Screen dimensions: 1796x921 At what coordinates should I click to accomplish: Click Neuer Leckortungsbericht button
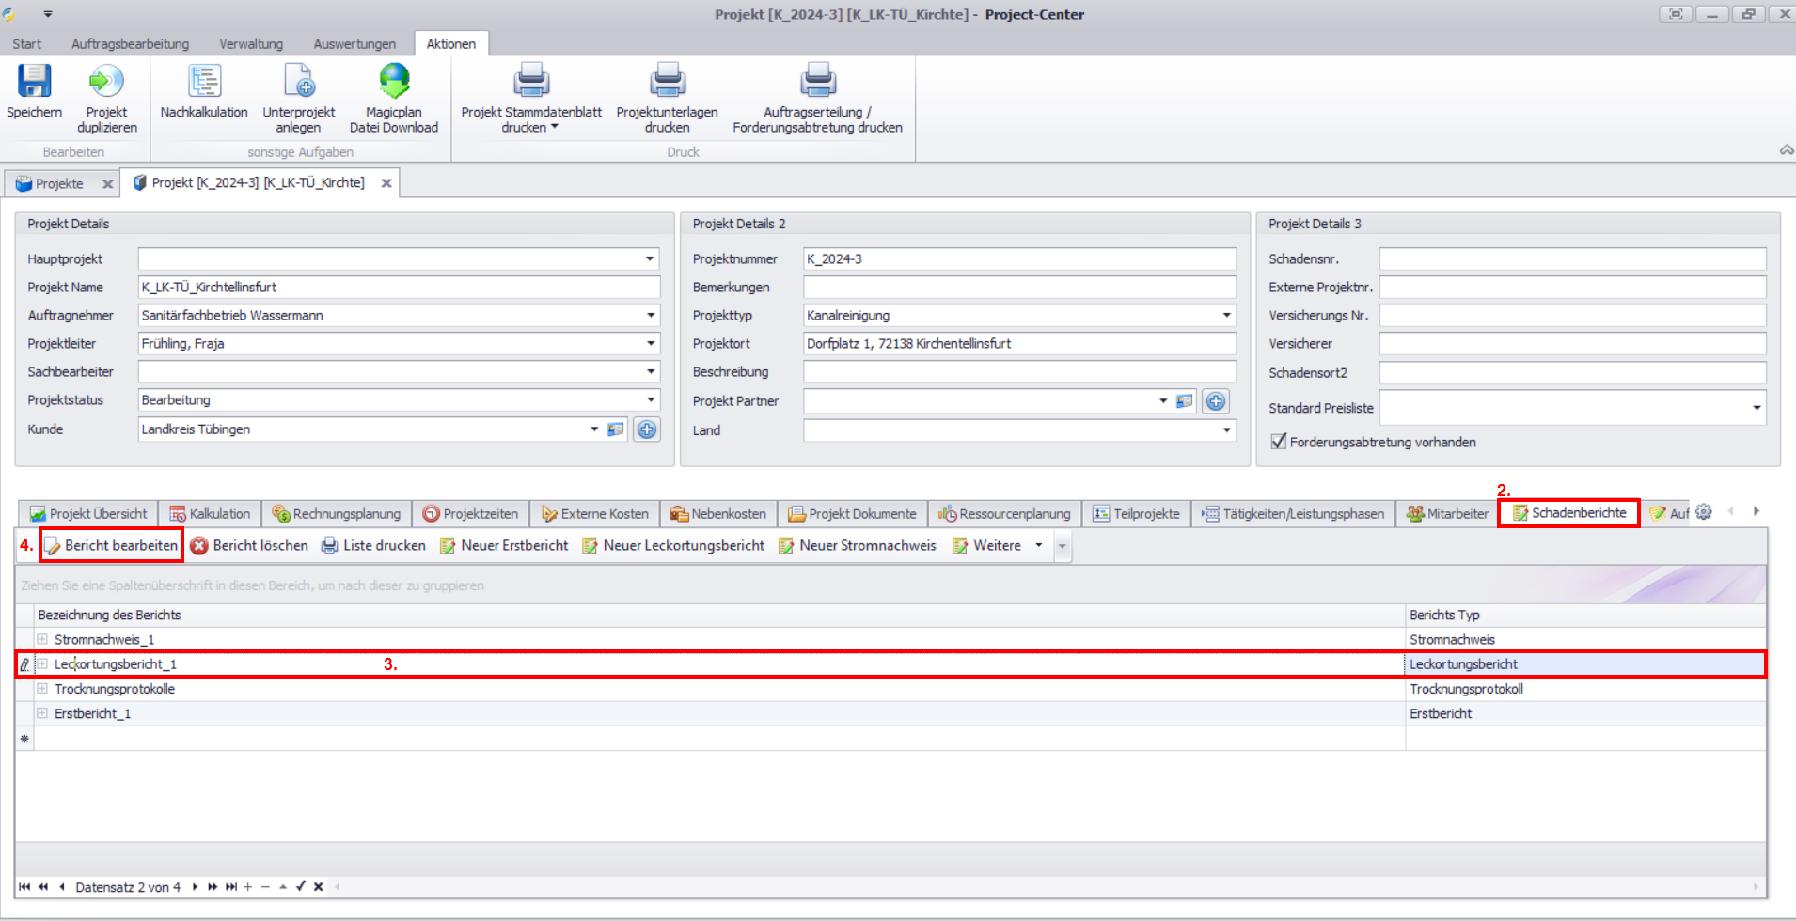coord(673,545)
